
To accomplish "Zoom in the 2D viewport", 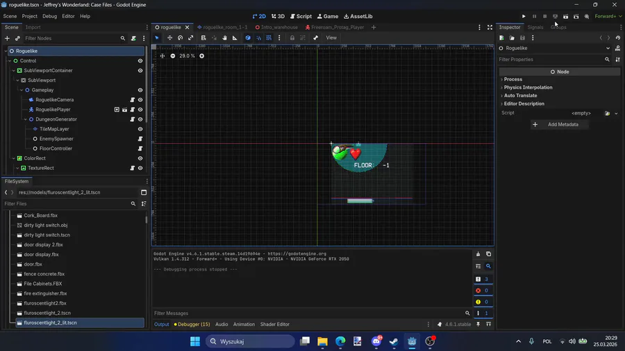I will [x=201, y=55].
